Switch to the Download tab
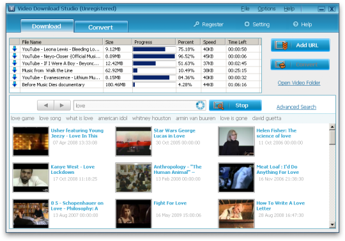345x241 pixels. tap(47, 26)
